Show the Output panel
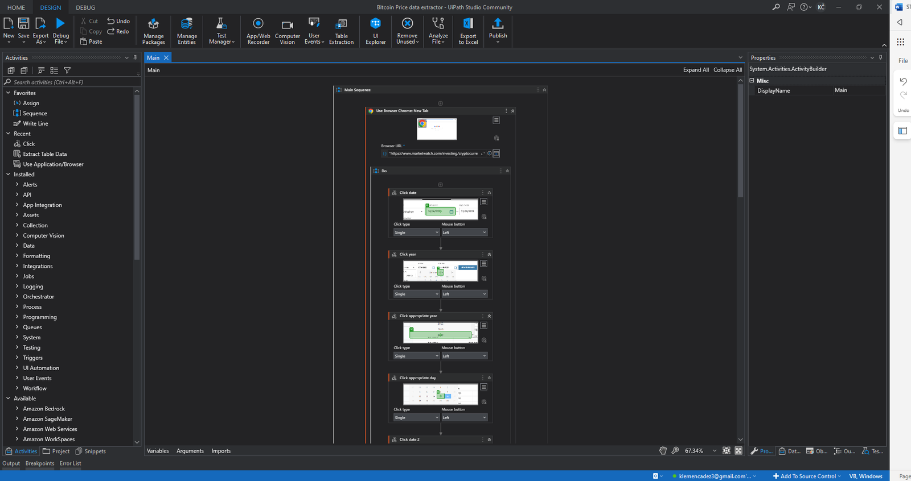911x481 pixels. tap(11, 463)
